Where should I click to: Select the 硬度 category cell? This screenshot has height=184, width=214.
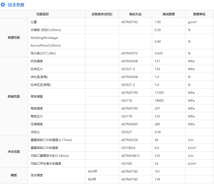pyautogui.click(x=14, y=175)
